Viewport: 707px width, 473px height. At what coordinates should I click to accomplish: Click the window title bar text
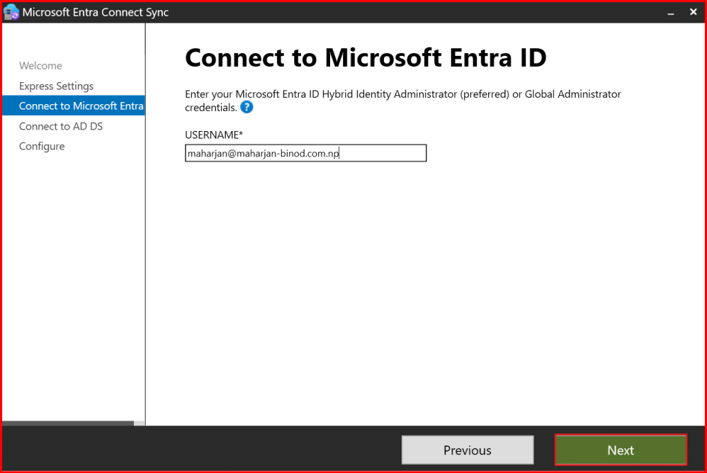coord(95,12)
